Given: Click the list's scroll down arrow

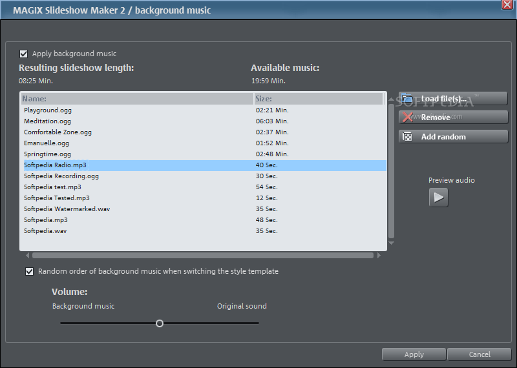Looking at the screenshot, I should (x=391, y=243).
